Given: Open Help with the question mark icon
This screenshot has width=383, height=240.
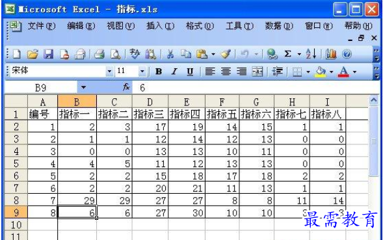Looking at the screenshot, I should pos(347,54).
